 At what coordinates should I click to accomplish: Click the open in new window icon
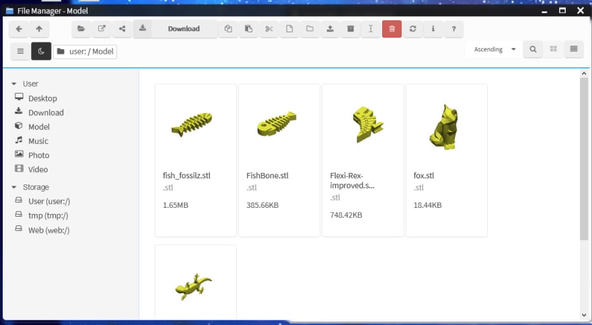102,29
